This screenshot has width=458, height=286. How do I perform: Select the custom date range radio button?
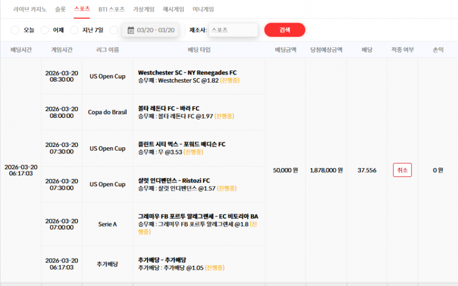point(114,30)
